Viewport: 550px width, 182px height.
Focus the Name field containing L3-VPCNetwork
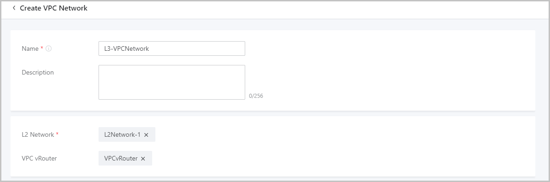(172, 48)
